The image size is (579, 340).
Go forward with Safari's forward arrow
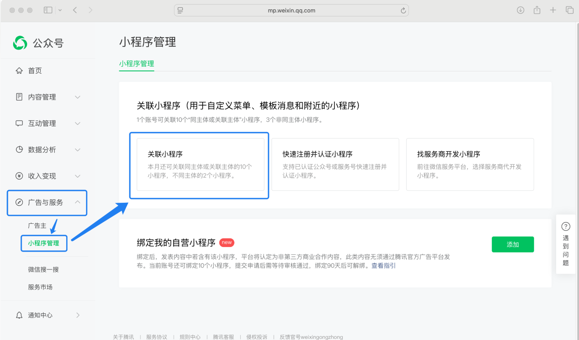(90, 10)
